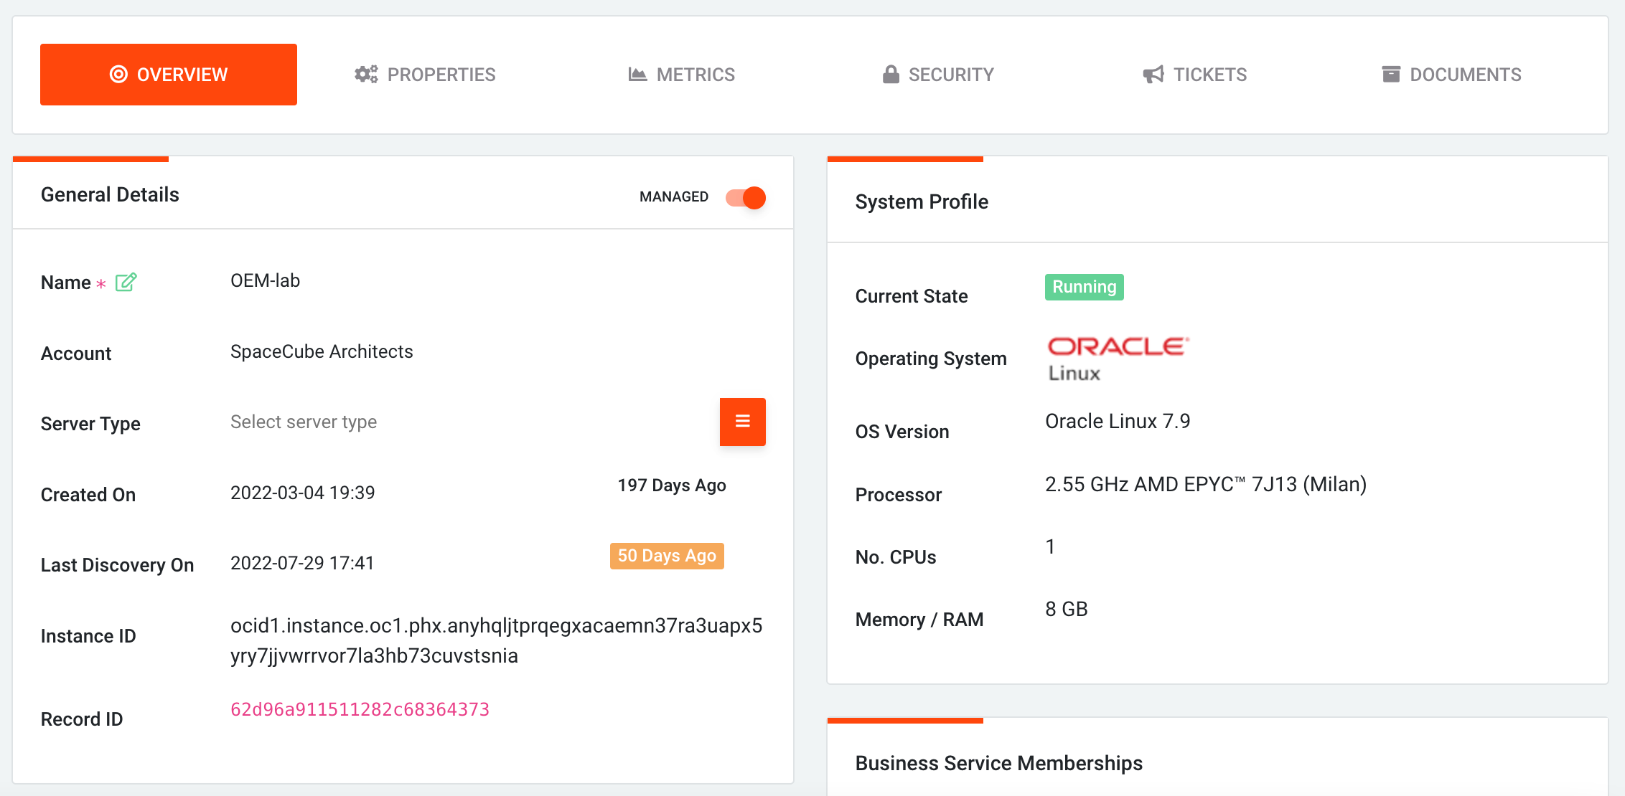This screenshot has height=796, width=1625.
Task: Click the lock icon beside Security
Action: (891, 75)
